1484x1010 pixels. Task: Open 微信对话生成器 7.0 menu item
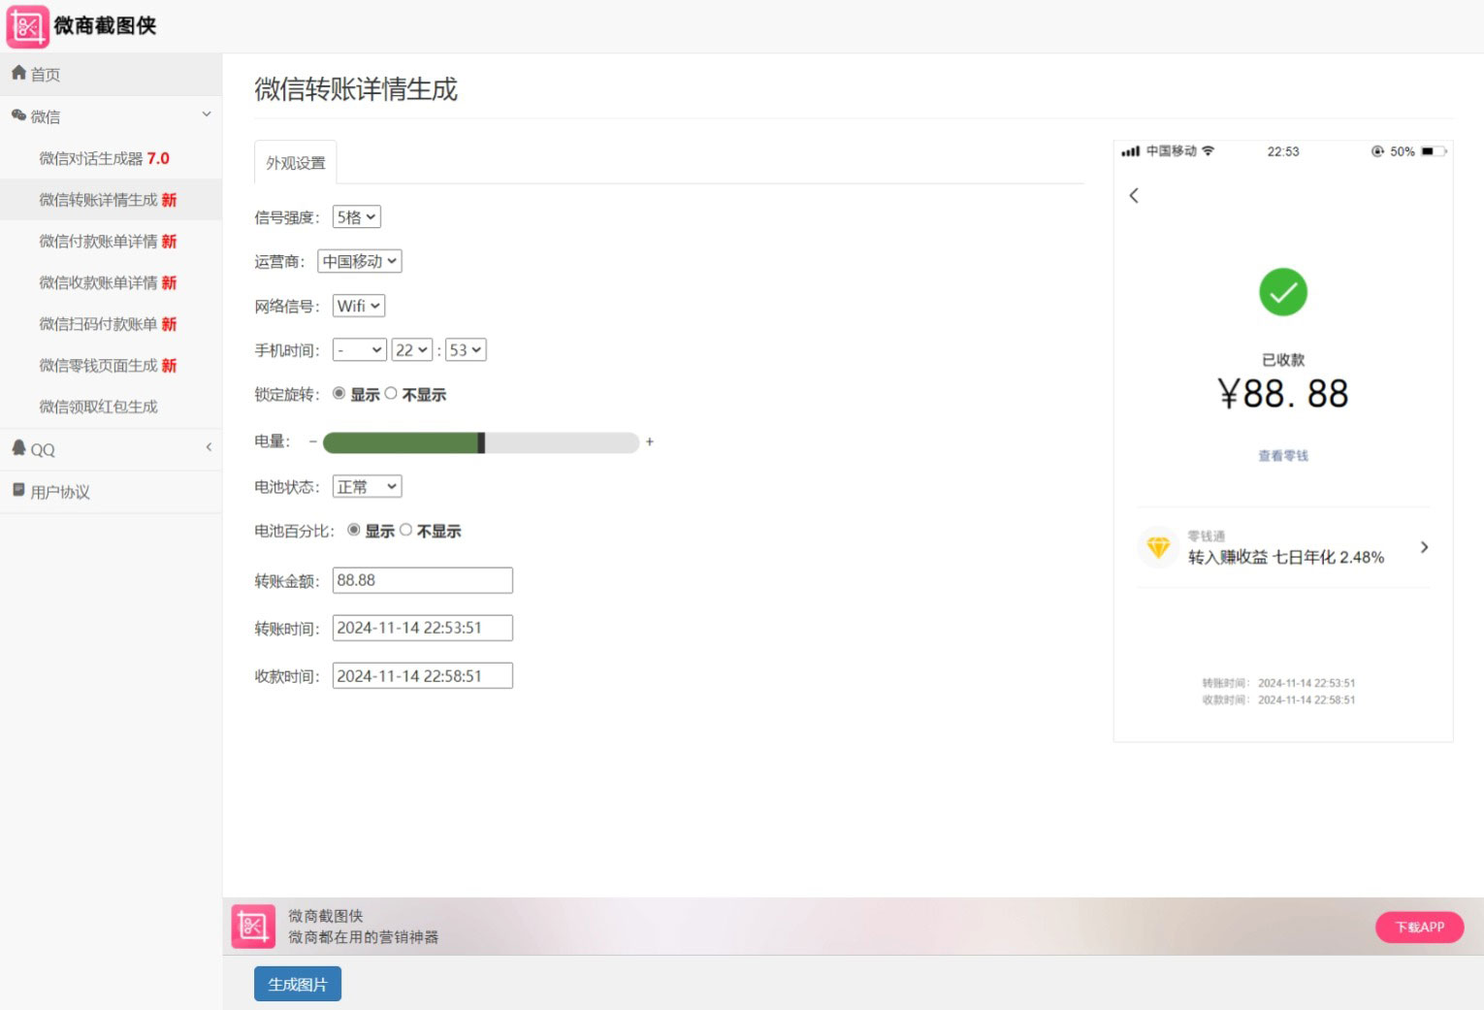111,158
